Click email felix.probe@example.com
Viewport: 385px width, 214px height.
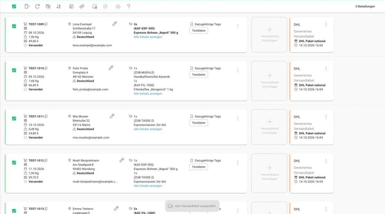point(90,90)
